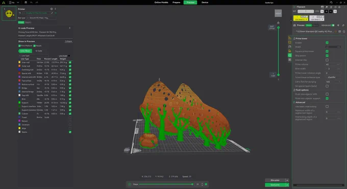The height and width of the screenshot is (189, 347).
Task: Click the search icon beside process preset
Action: click(x=344, y=32)
